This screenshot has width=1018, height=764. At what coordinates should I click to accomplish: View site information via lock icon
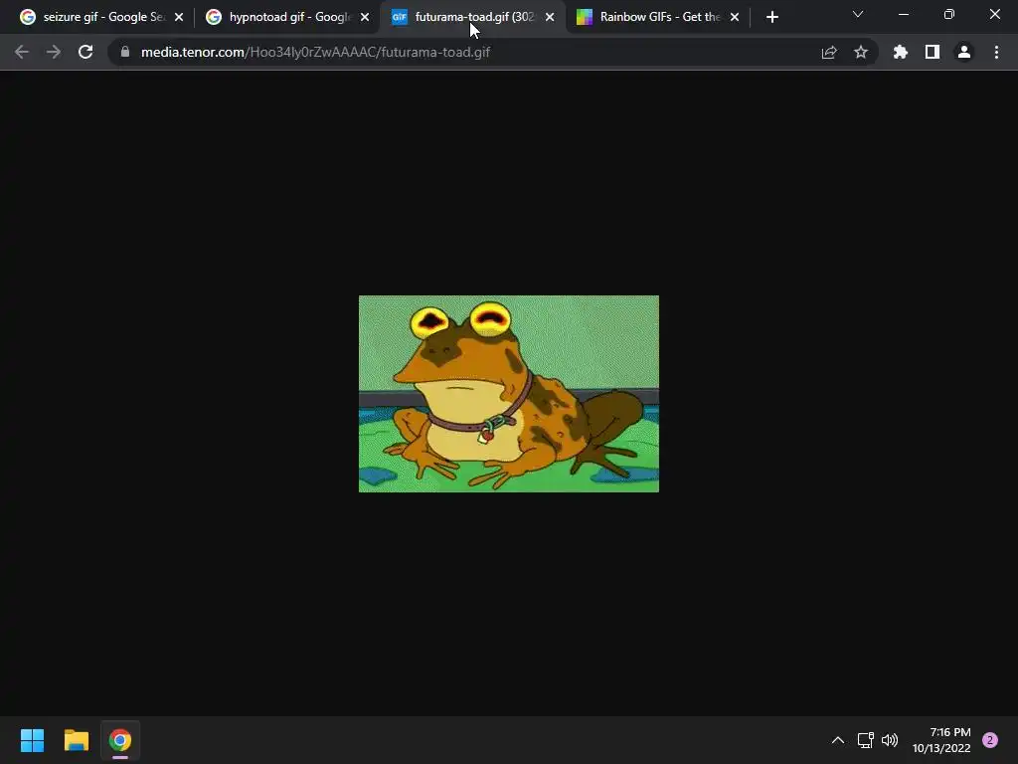click(125, 52)
